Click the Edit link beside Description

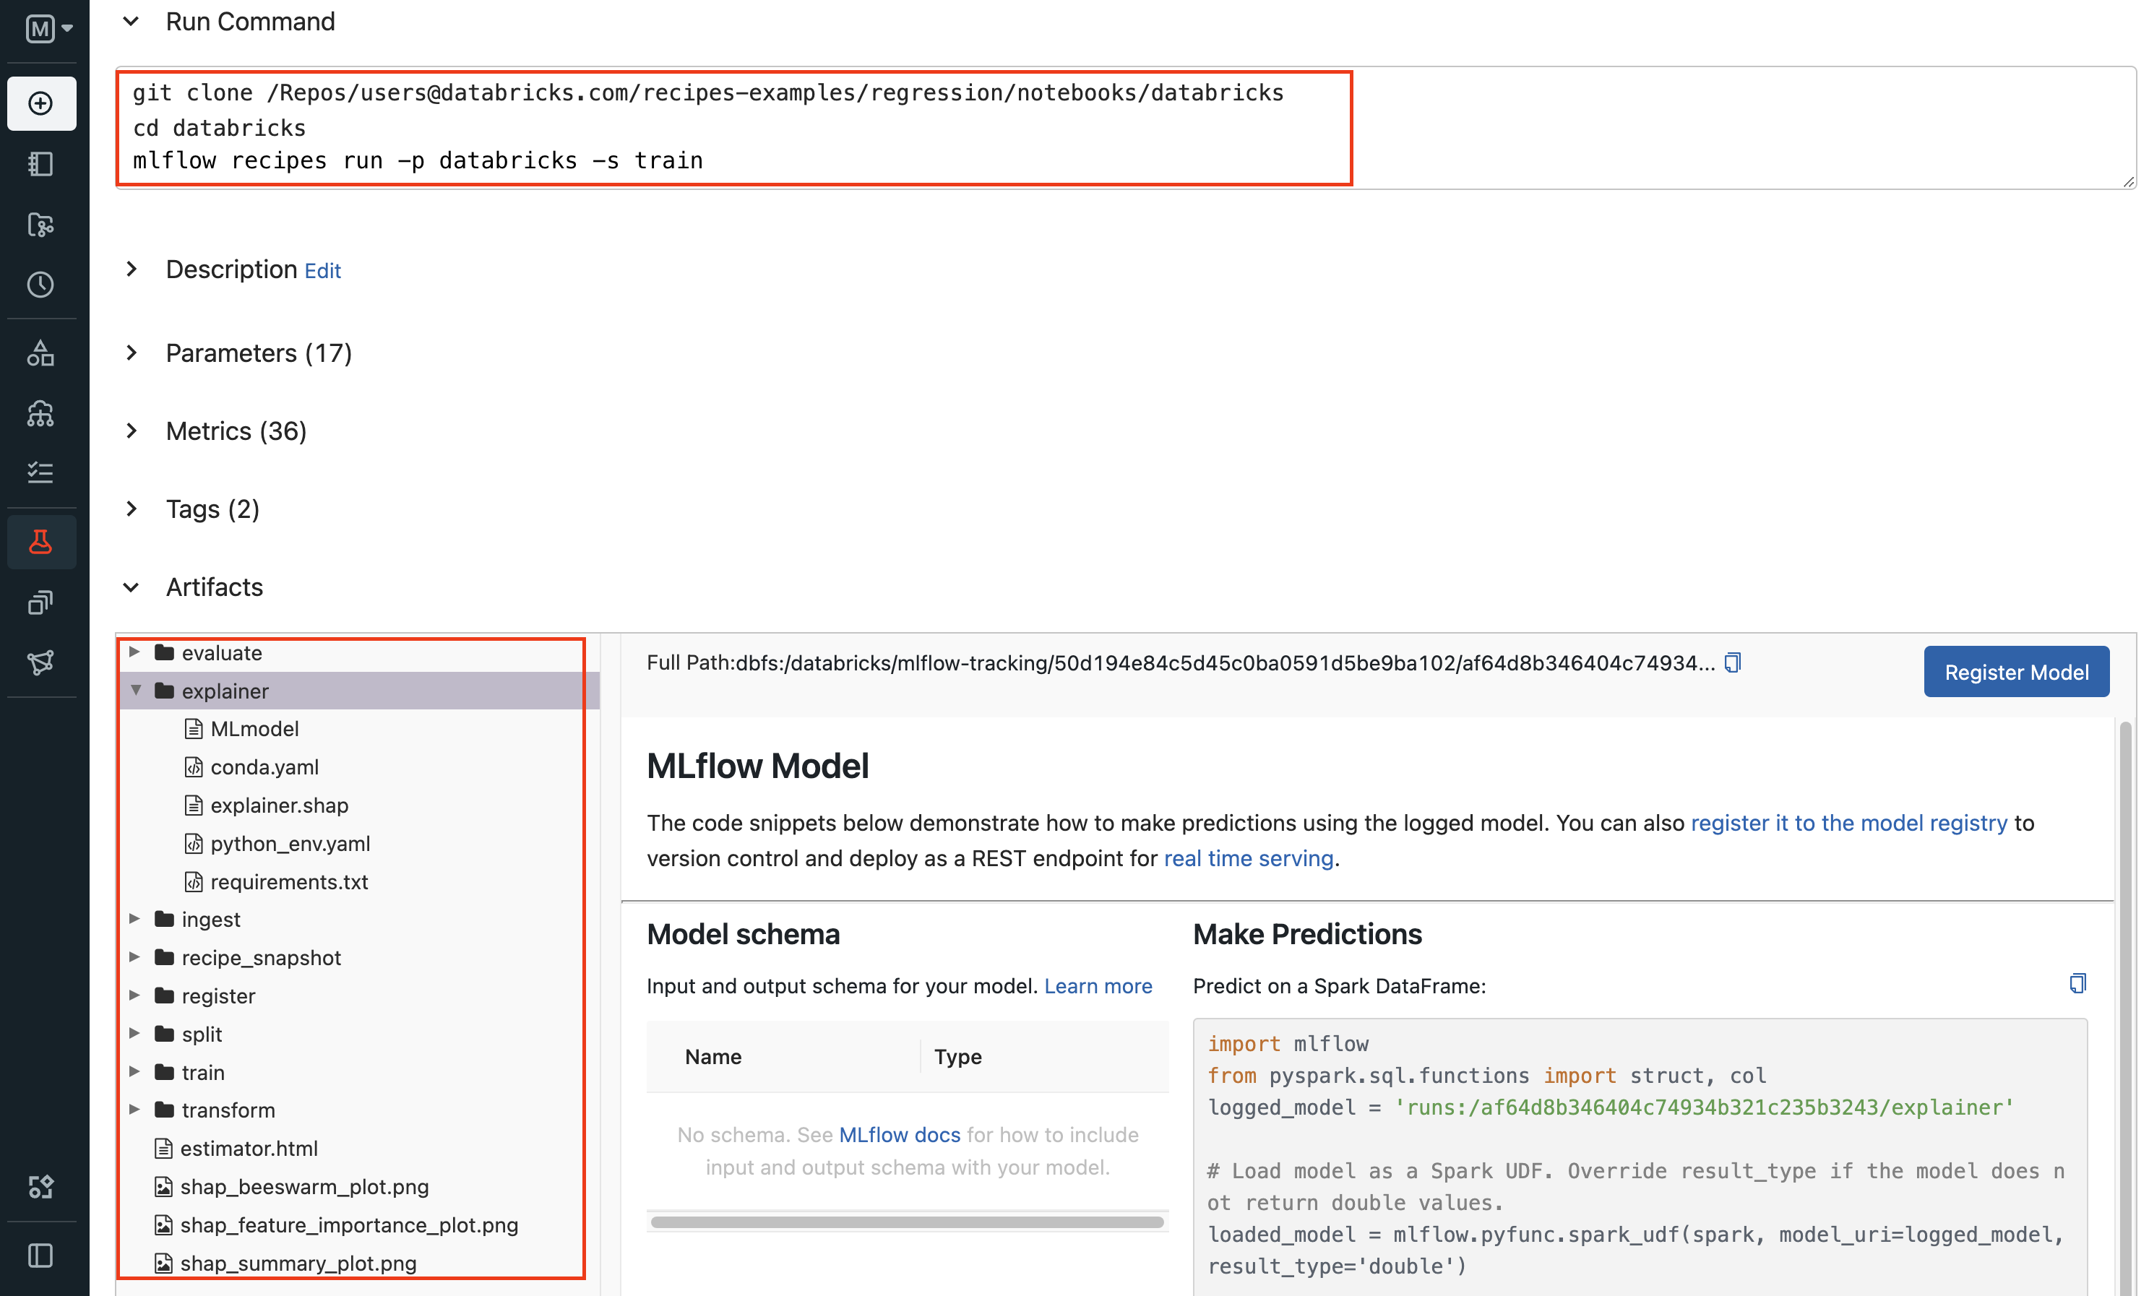322,271
